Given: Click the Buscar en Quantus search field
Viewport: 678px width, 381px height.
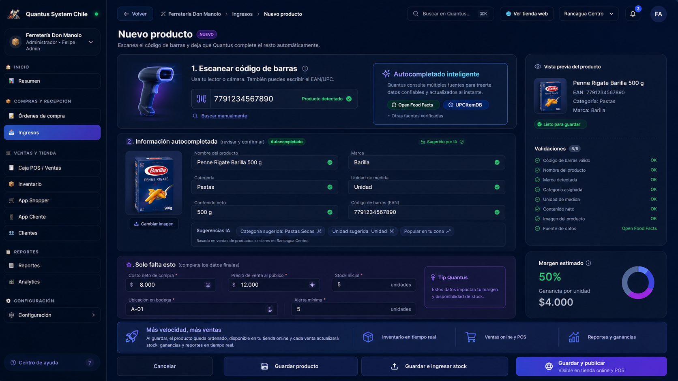Looking at the screenshot, I should [450, 14].
